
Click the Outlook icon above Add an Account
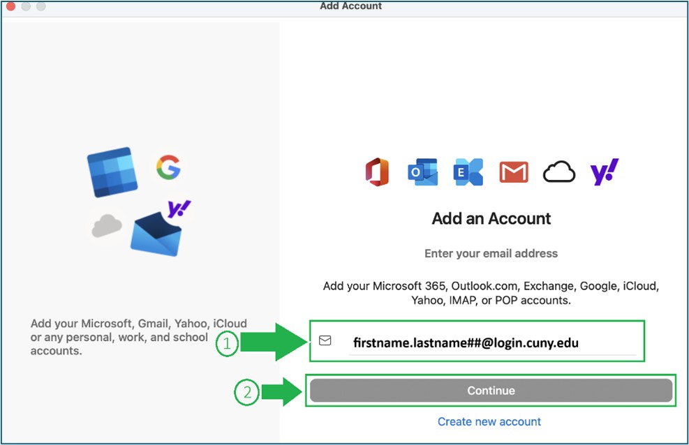pyautogui.click(x=423, y=172)
